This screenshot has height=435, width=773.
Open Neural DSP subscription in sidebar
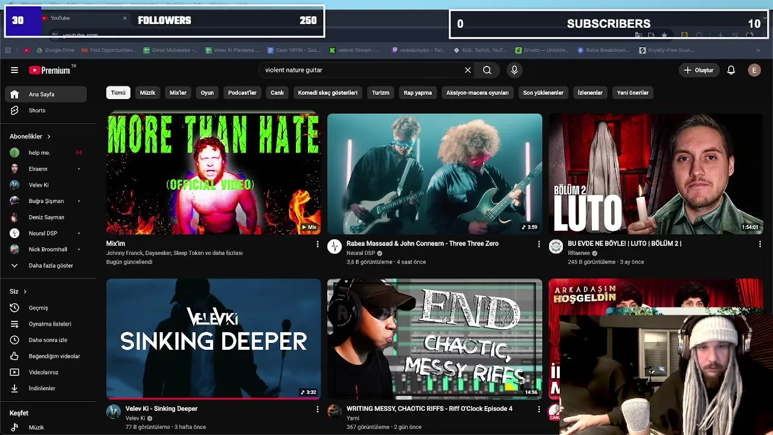click(x=46, y=233)
